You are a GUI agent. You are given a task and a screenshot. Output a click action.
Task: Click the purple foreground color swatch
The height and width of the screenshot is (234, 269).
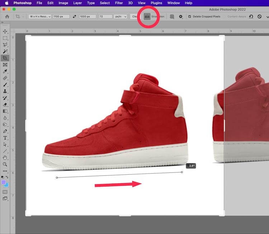[4, 182]
